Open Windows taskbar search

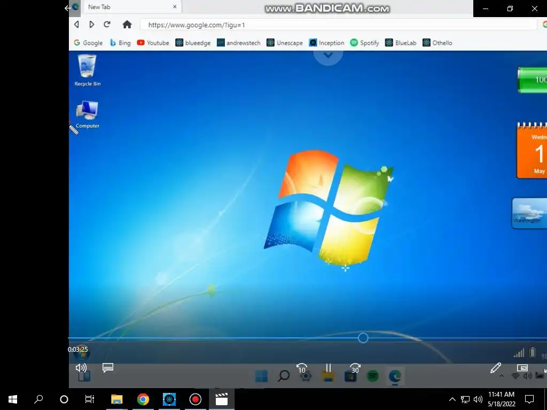tap(38, 399)
